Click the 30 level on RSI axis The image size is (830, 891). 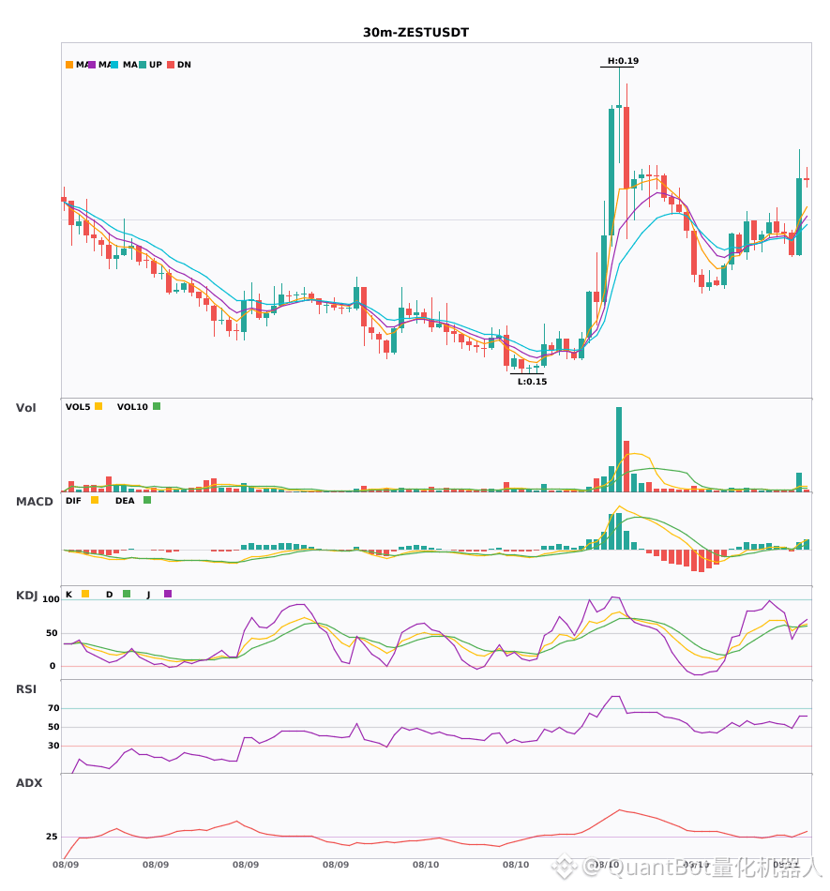coord(53,746)
